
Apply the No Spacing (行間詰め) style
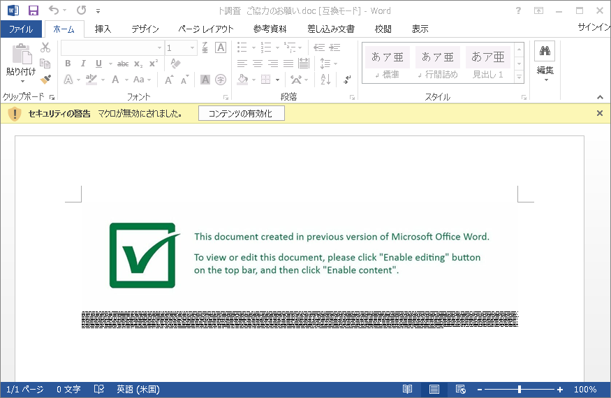tap(438, 63)
